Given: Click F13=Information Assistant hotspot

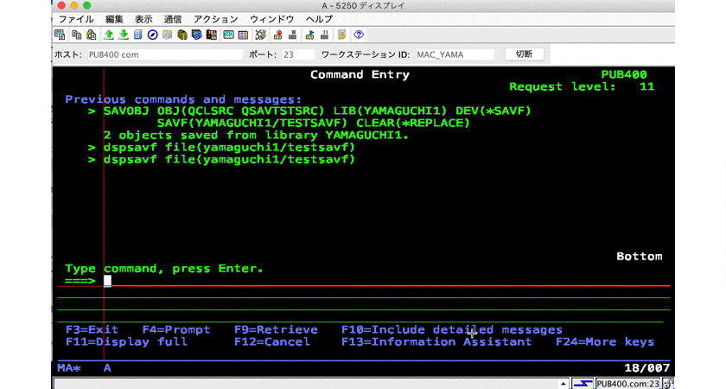Looking at the screenshot, I should coord(436,341).
